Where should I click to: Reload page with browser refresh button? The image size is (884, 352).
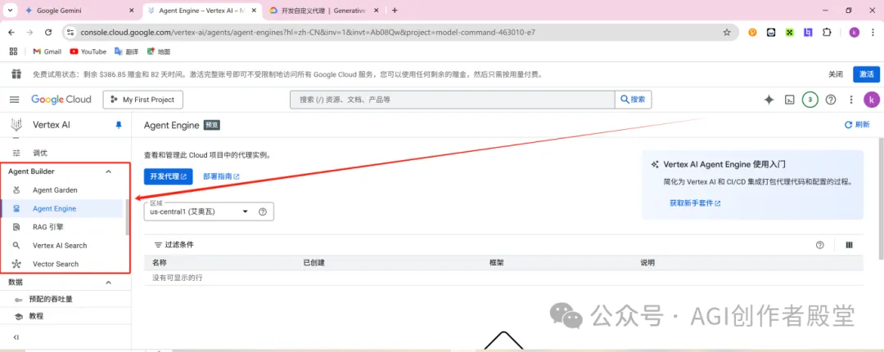coord(48,33)
